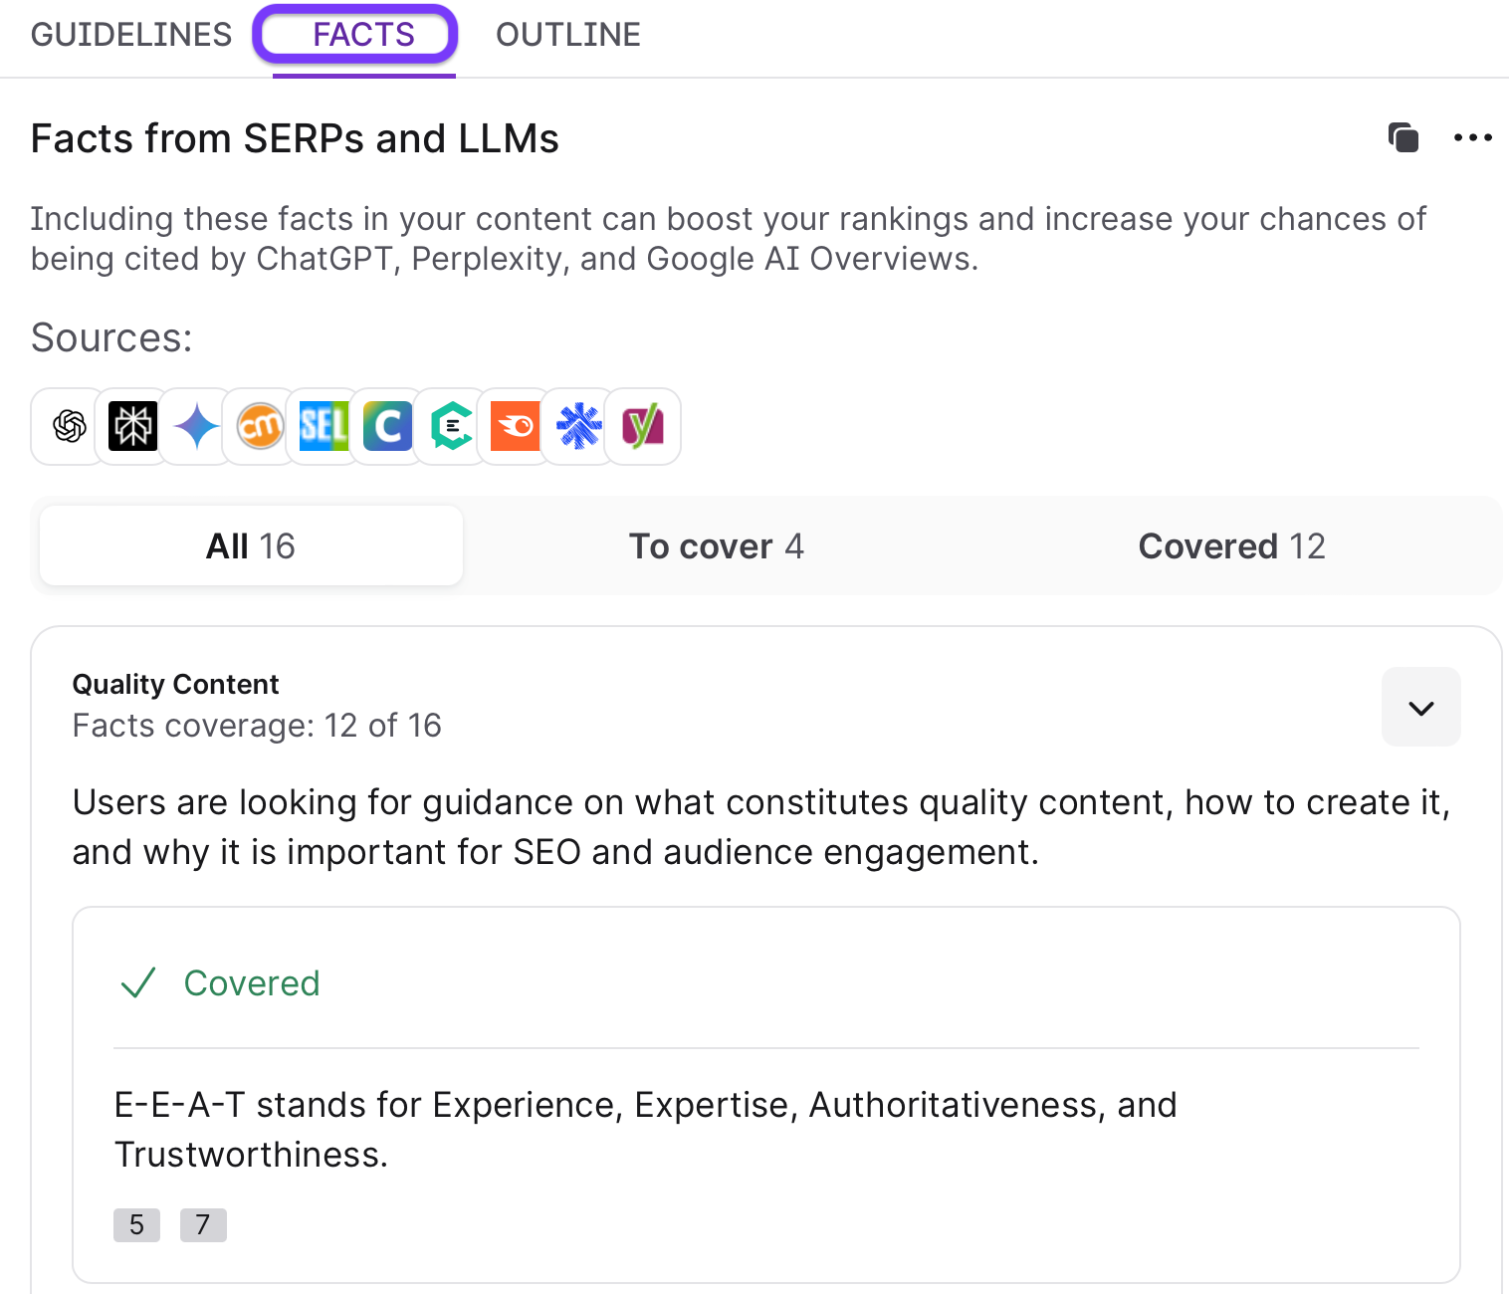Screen dimensions: 1509x1294
Task: Open the three-dot more options menu
Action: [1472, 137]
